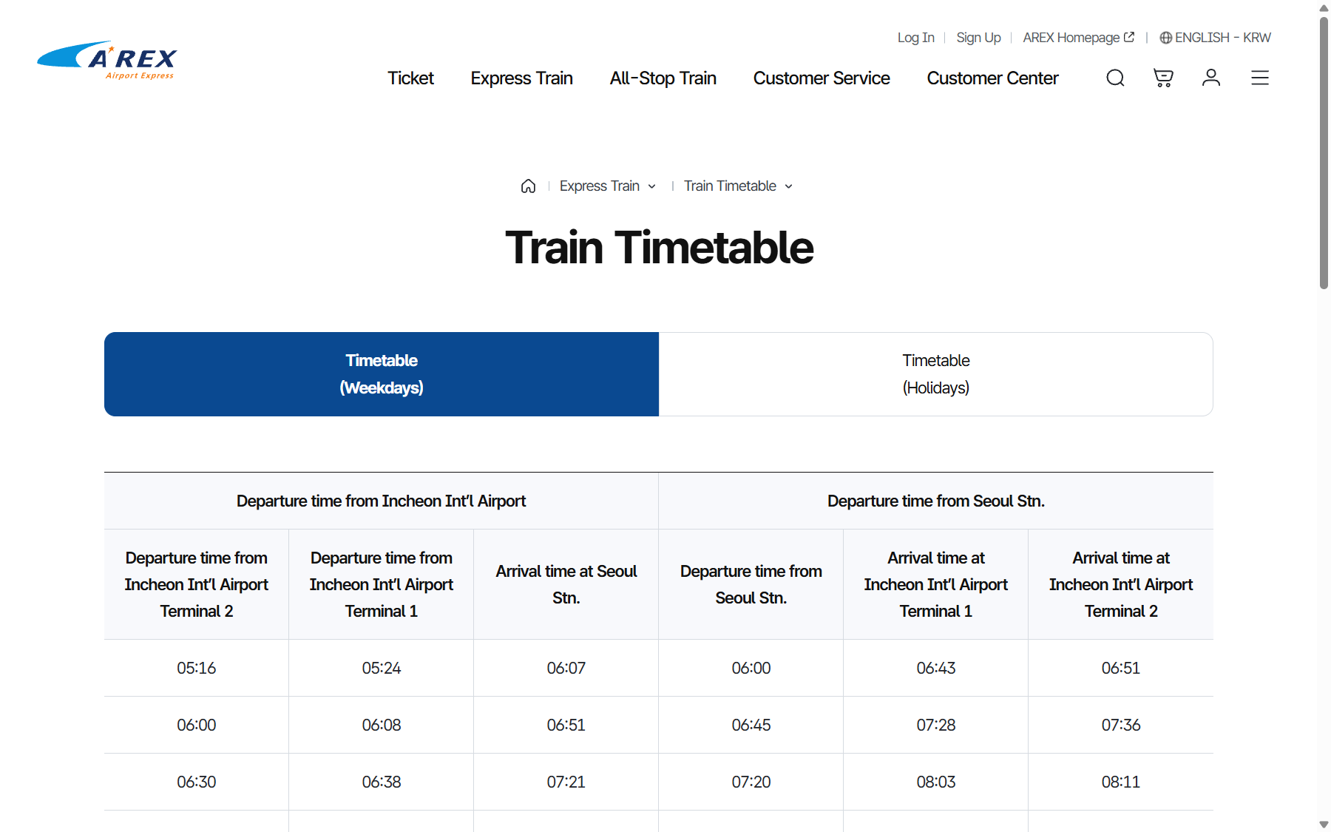Open the shopping cart icon
The image size is (1331, 832).
1163,78
